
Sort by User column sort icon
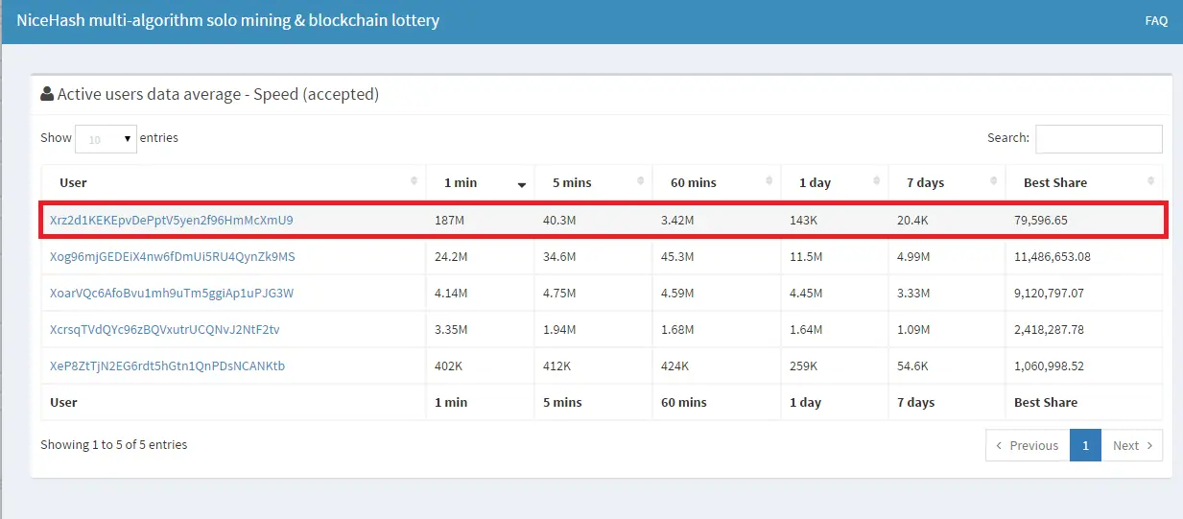[414, 182]
